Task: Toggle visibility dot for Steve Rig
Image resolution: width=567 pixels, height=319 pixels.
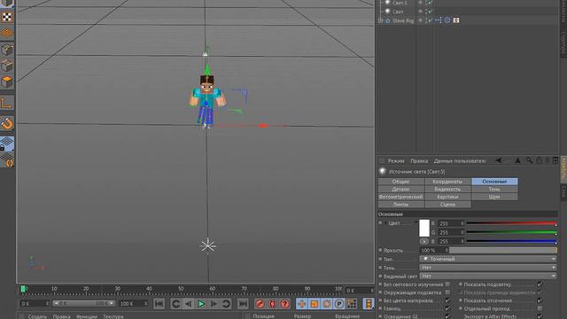Action: [420, 20]
